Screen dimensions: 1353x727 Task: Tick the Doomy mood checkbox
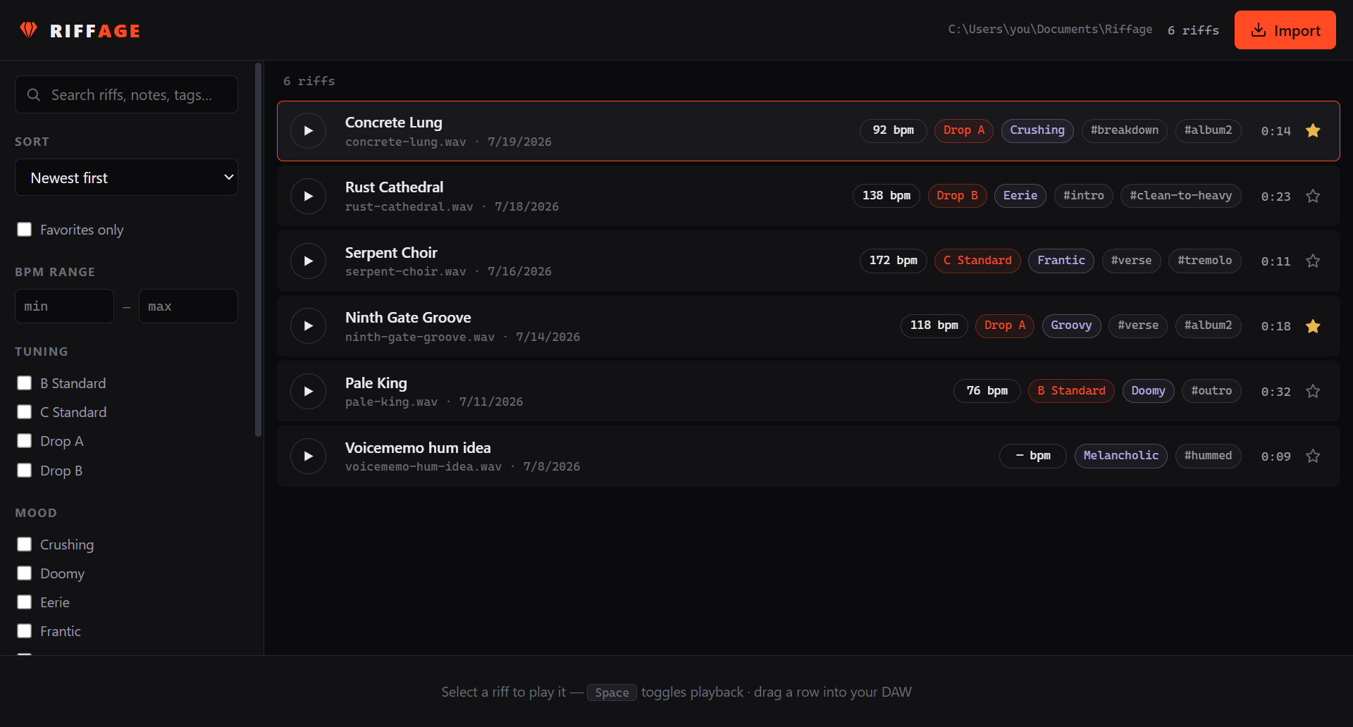tap(25, 573)
